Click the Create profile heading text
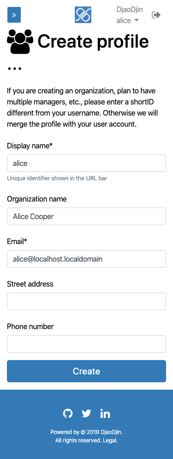173x459 pixels. point(93,41)
